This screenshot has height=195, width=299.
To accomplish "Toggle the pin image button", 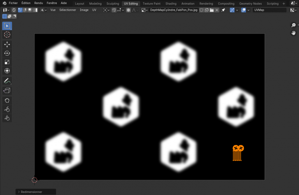I will coord(223,10).
